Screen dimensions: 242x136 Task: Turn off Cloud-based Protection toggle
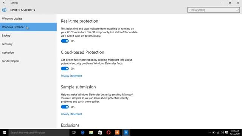[x=65, y=68]
